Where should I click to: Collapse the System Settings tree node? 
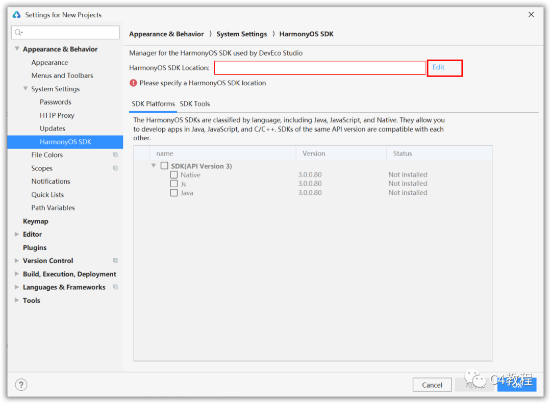[x=26, y=89]
